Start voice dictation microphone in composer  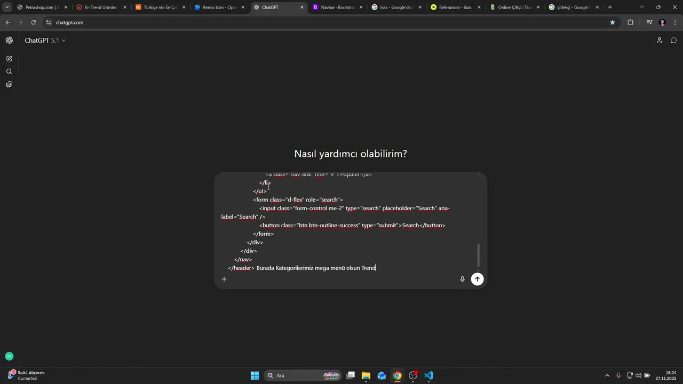point(463,279)
